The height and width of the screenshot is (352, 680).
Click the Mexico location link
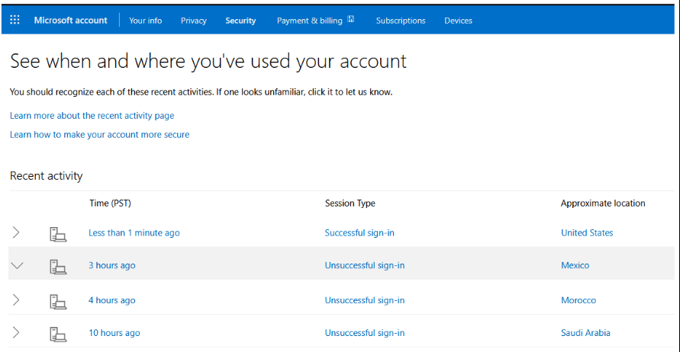tap(575, 265)
